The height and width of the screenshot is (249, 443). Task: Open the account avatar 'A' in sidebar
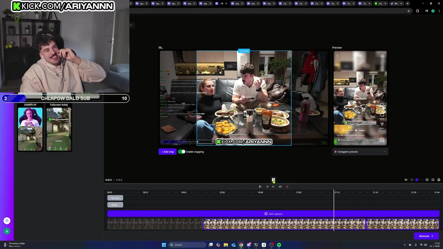tap(7, 231)
